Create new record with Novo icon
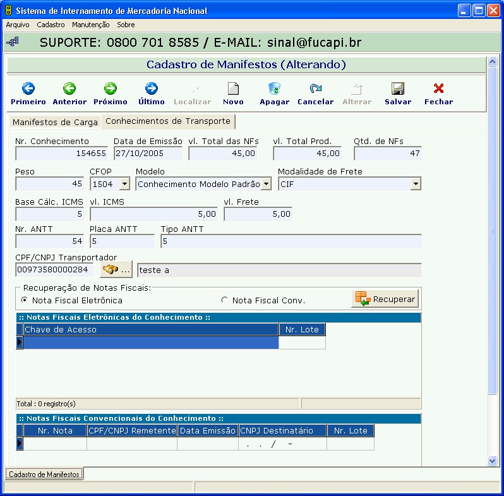 (233, 89)
